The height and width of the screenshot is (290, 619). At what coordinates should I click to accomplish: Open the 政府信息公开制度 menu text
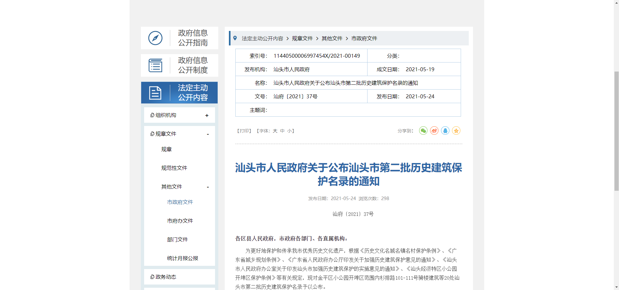193,65
